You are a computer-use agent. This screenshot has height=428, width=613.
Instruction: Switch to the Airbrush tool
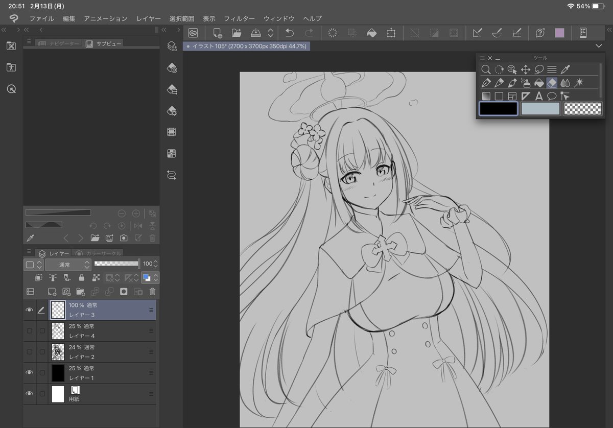coord(526,83)
